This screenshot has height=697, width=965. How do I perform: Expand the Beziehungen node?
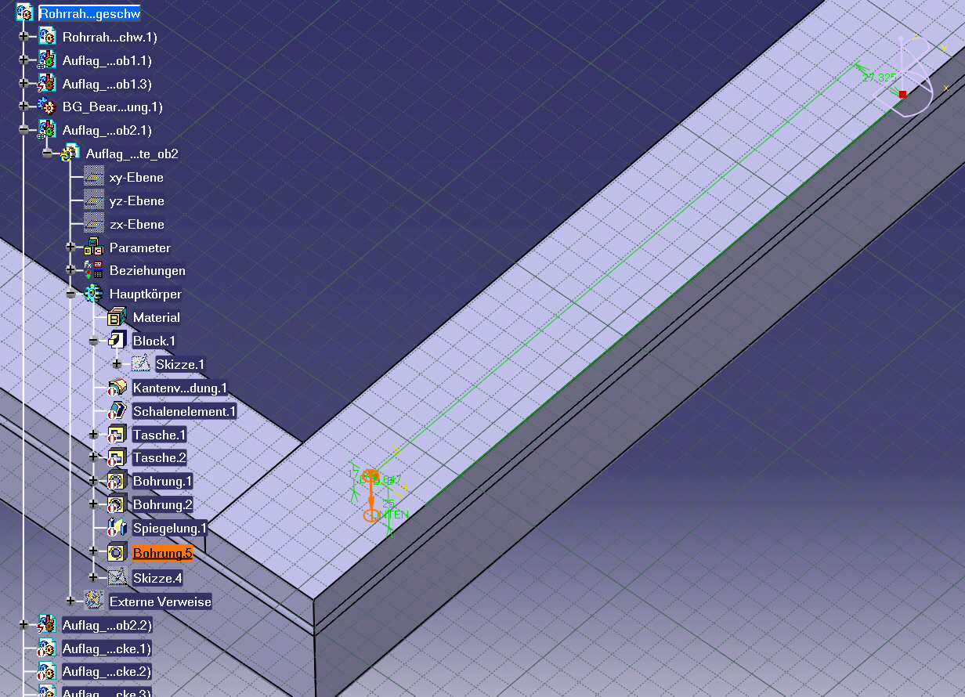coord(70,270)
